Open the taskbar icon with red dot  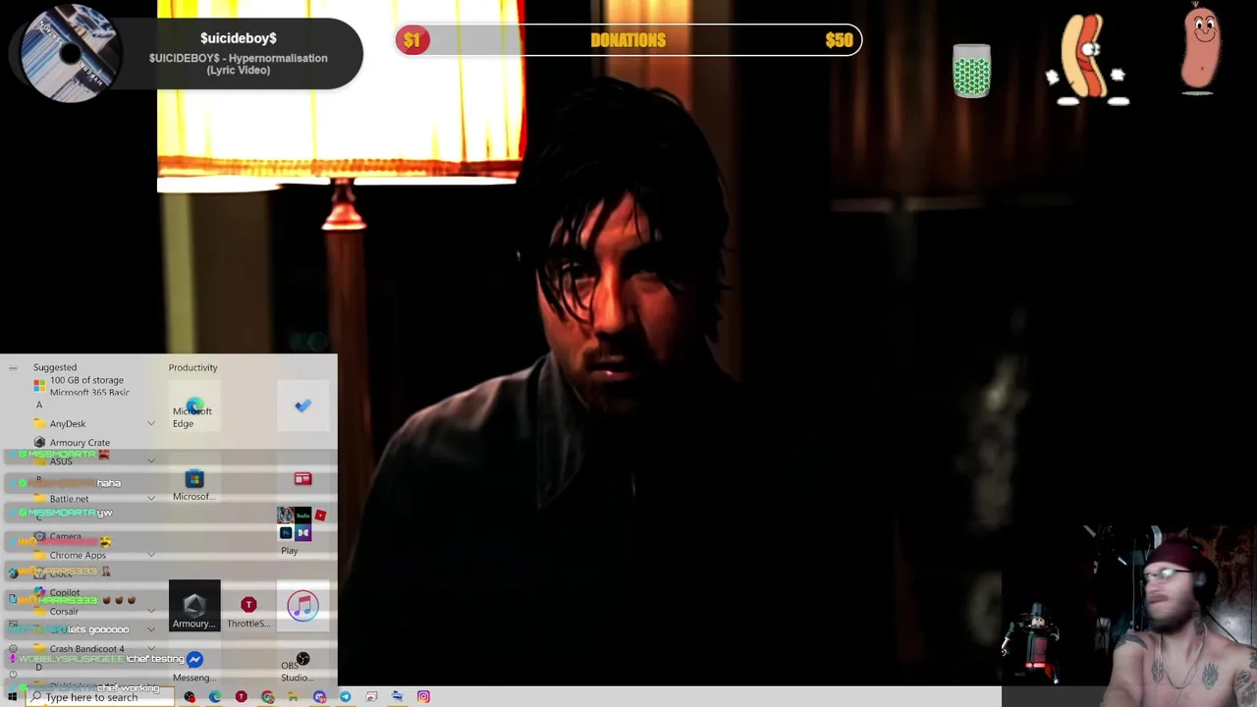coord(190,697)
